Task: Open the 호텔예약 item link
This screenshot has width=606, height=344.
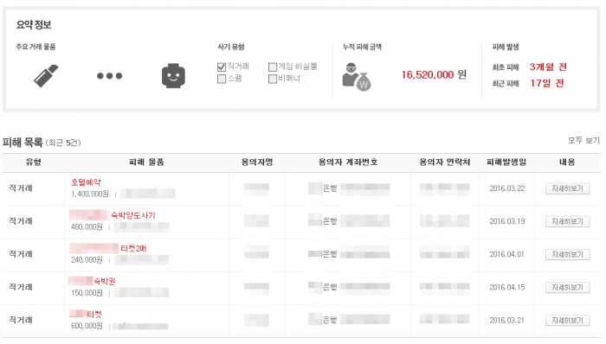Action: (x=86, y=182)
